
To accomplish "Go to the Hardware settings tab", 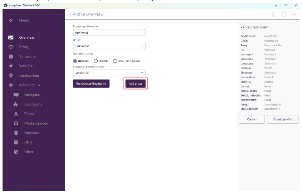I will (x=32, y=133).
